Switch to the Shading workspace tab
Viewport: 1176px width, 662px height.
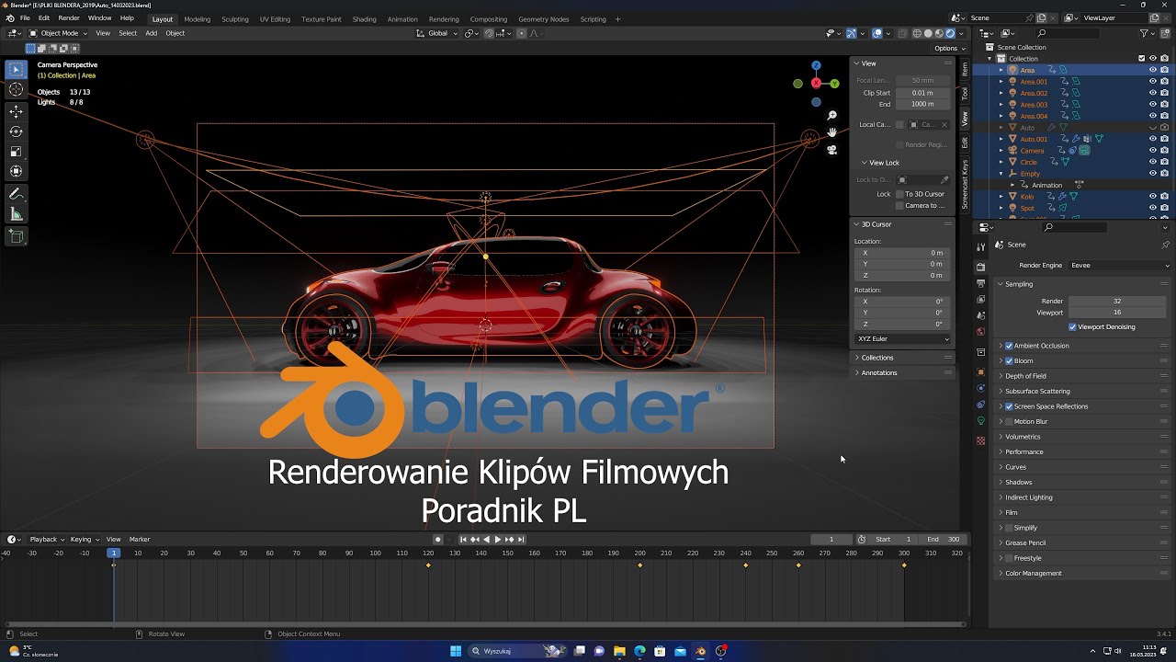[364, 18]
